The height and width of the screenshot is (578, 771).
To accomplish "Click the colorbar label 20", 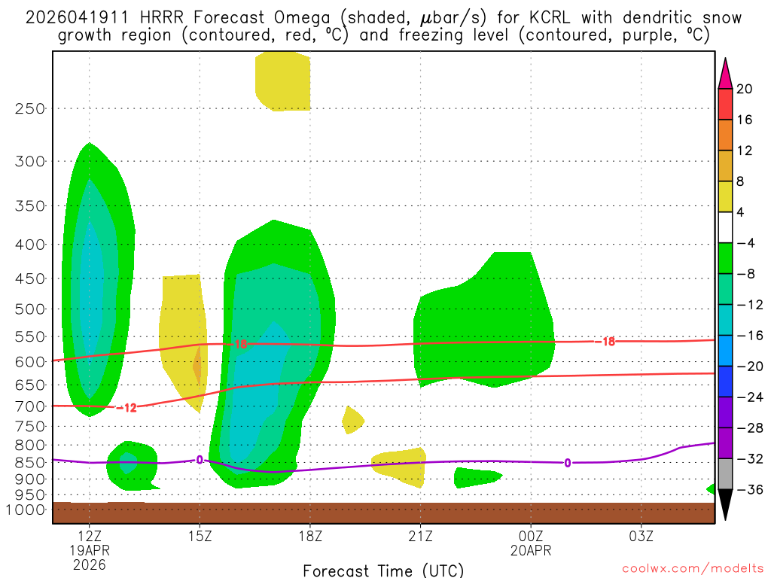I will coord(745,89).
